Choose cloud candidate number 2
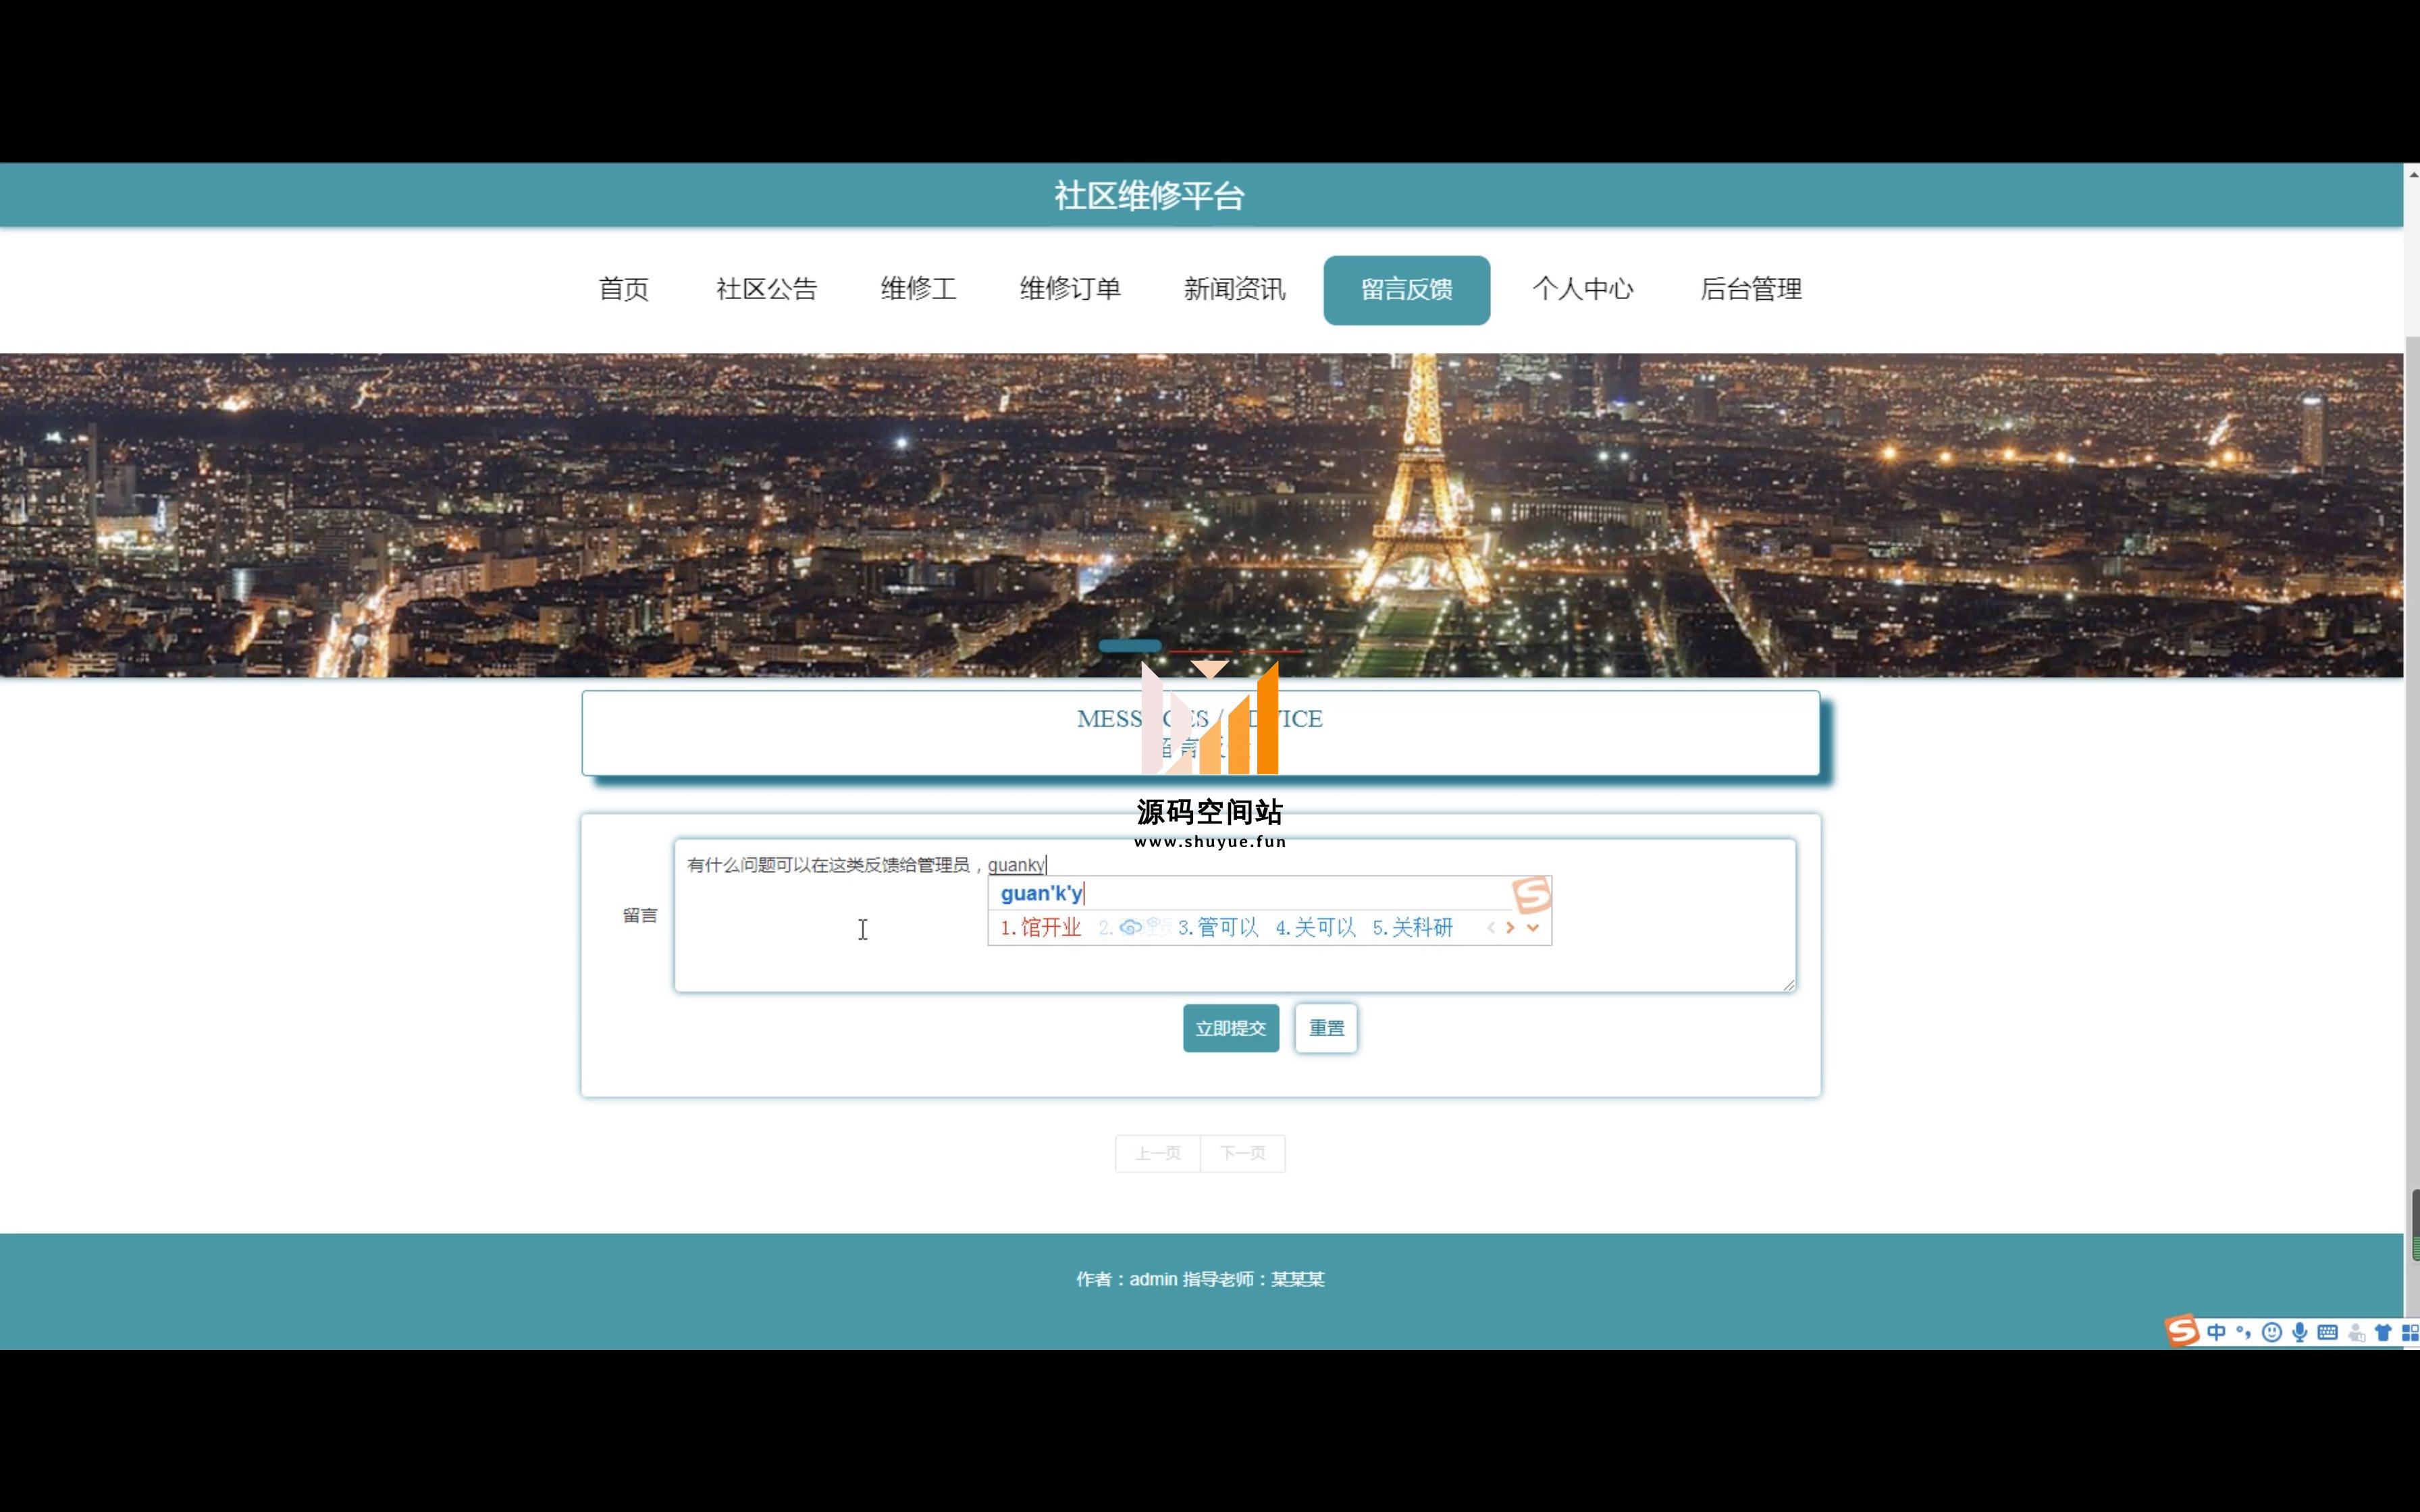2420x1512 pixels. (1134, 928)
